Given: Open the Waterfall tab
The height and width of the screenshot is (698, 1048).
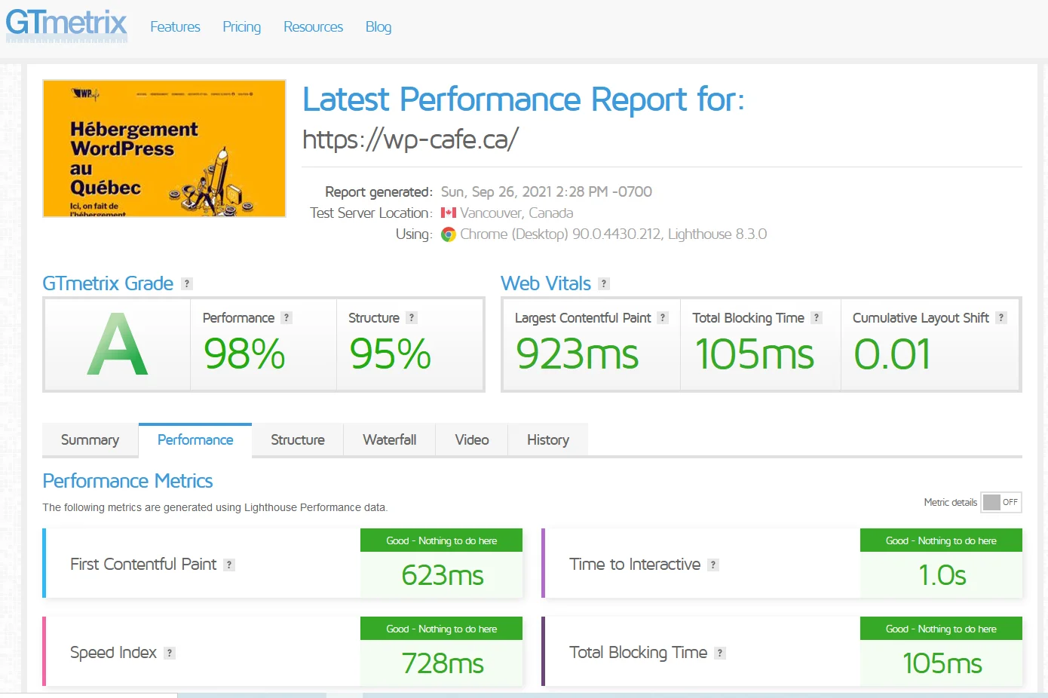Looking at the screenshot, I should click(389, 440).
